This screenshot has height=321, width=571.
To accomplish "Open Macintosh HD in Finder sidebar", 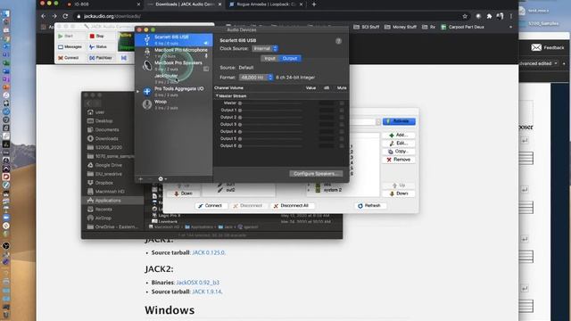I will click(x=109, y=192).
